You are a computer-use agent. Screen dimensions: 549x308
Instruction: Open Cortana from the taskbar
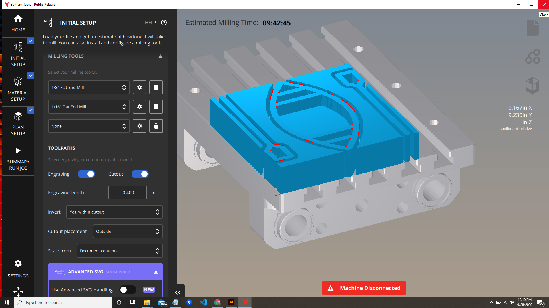[119, 302]
